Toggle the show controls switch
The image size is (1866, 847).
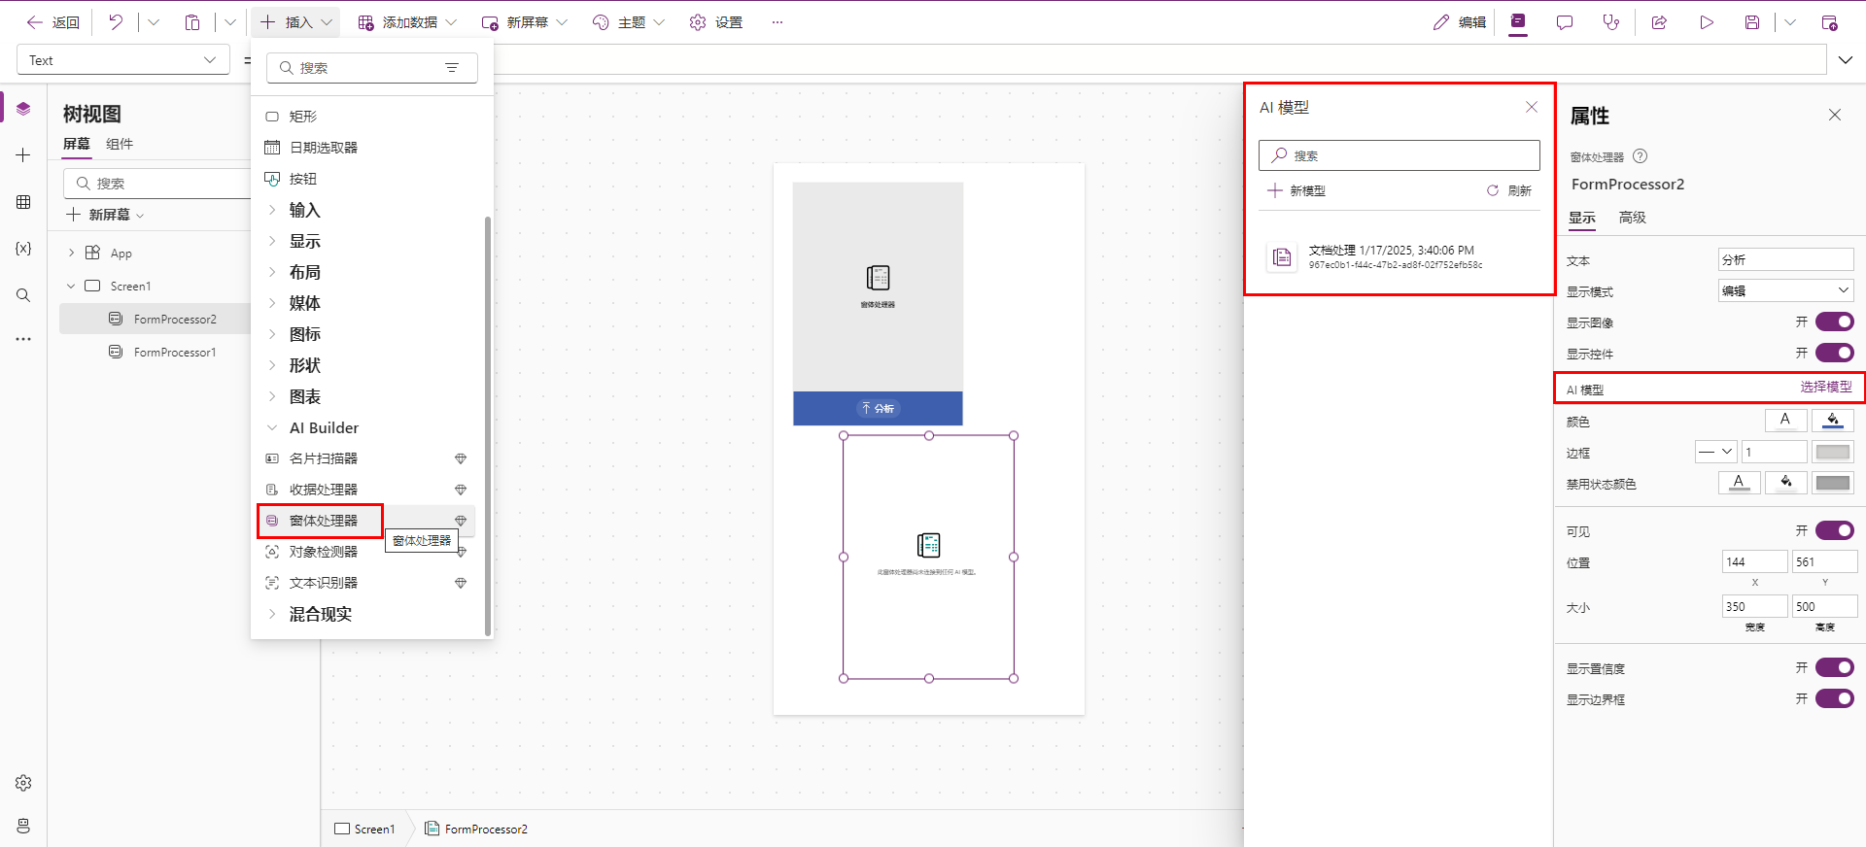[1835, 353]
